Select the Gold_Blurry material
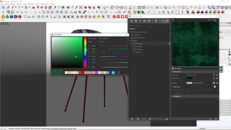231x130 pixels. coord(137,35)
